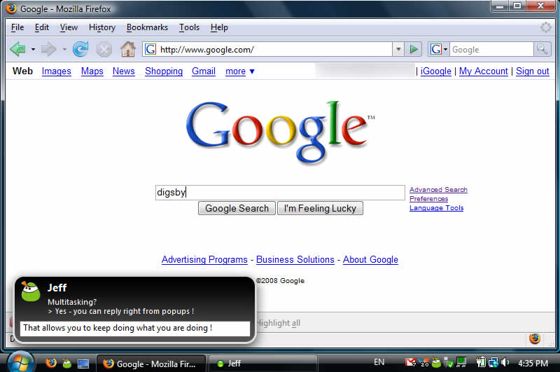The image size is (560, 372).
Task: Click the Sign out link
Action: click(533, 71)
